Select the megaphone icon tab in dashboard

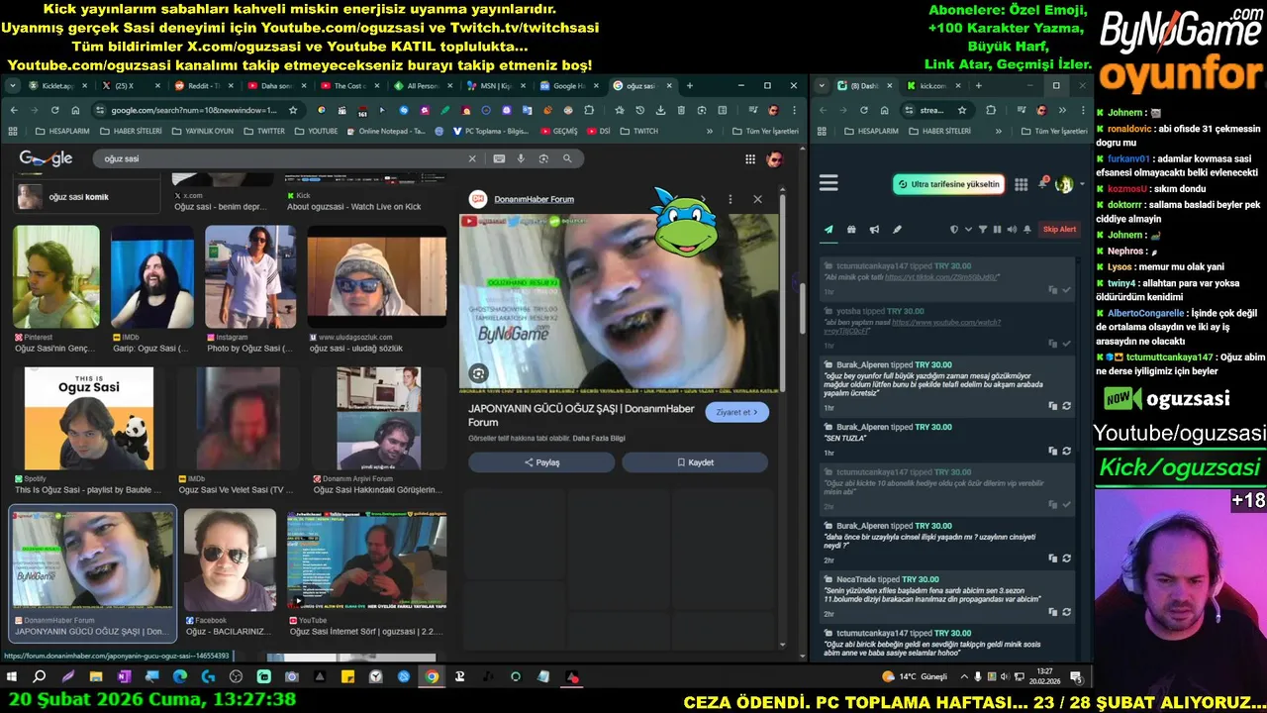874,229
